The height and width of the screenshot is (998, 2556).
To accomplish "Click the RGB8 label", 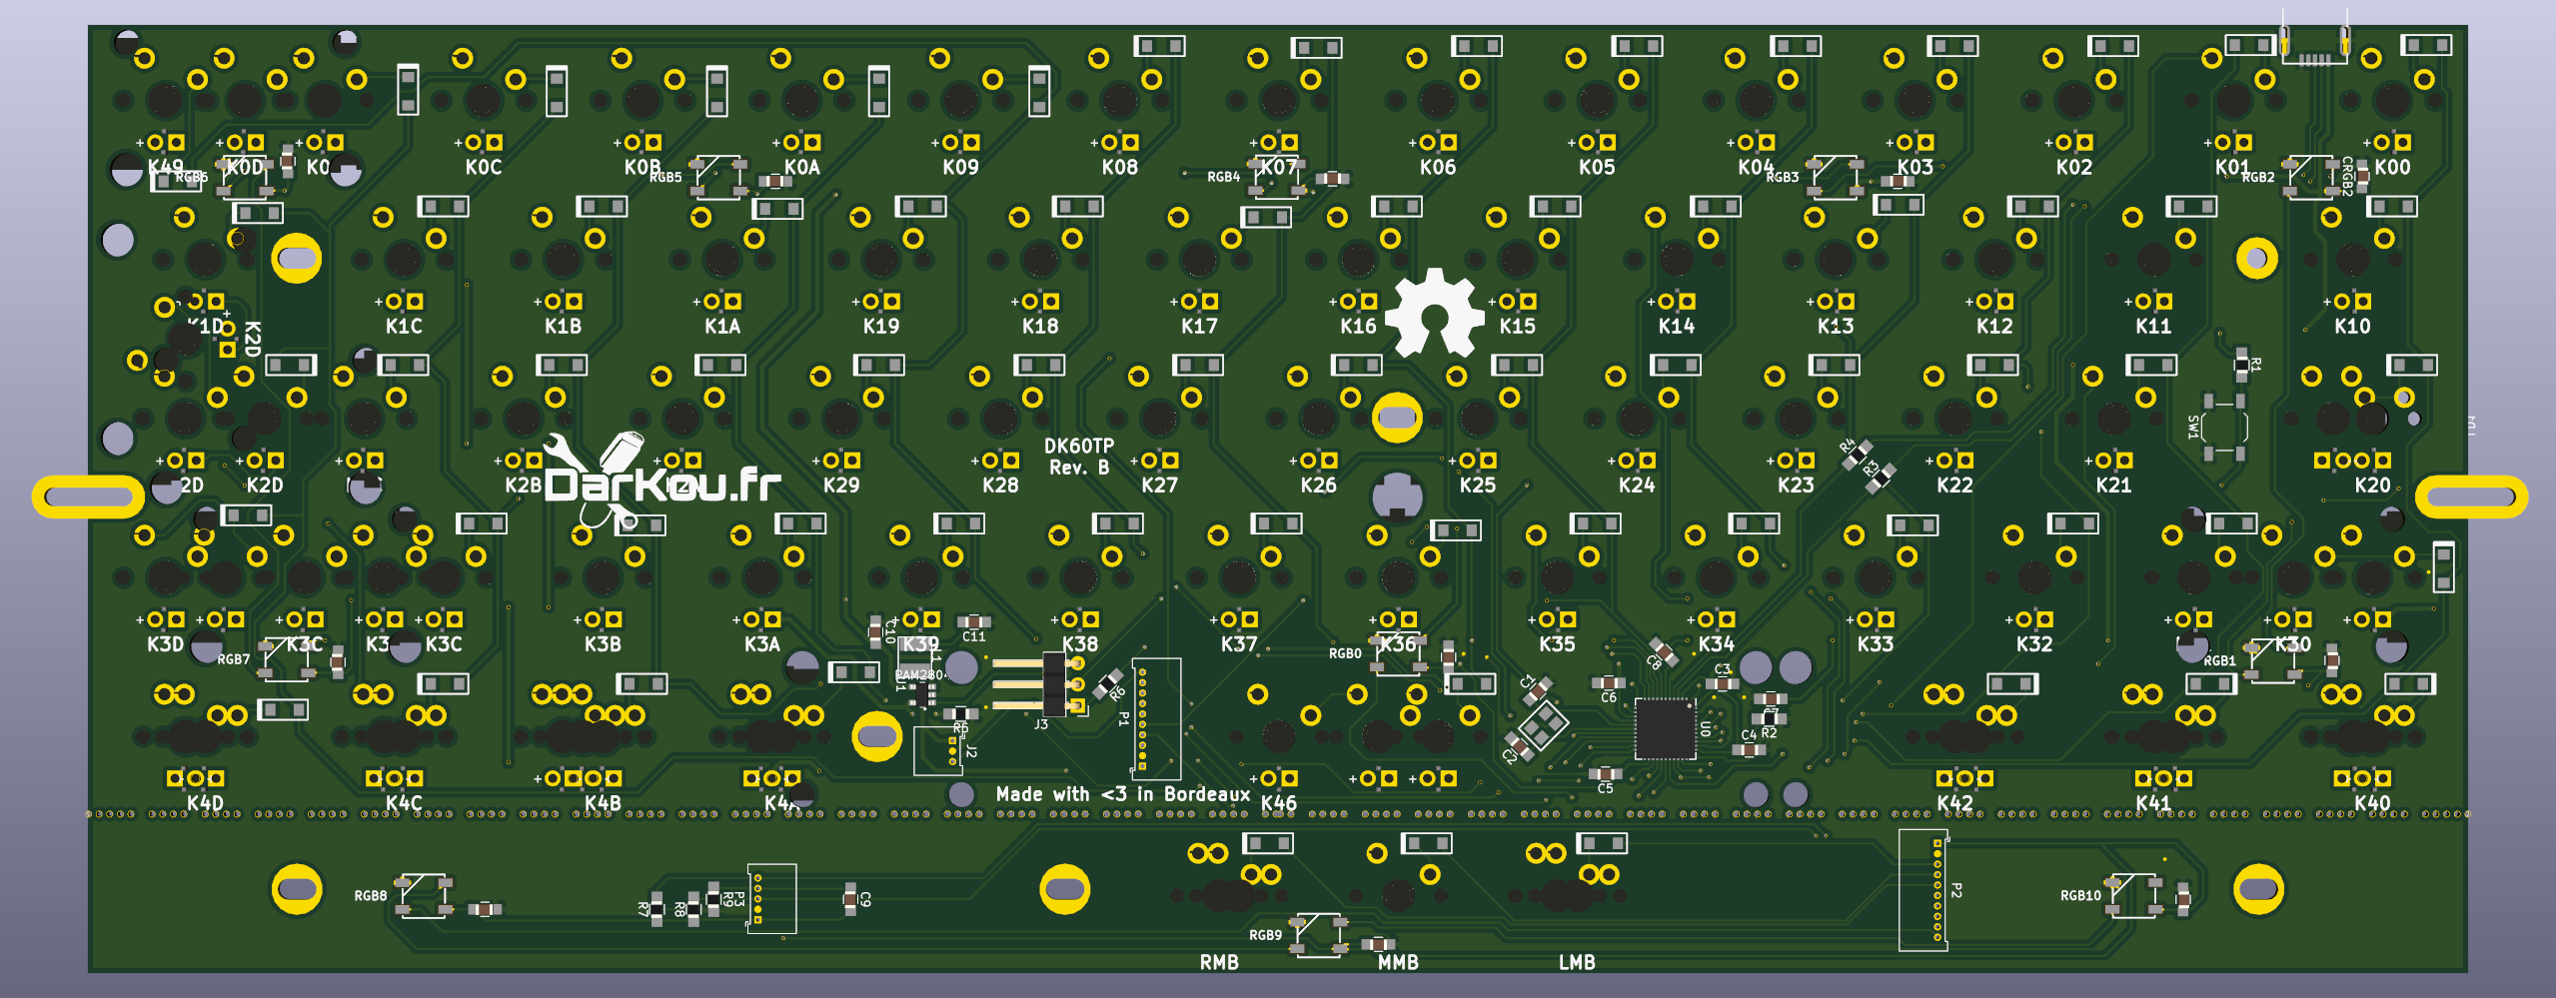I will pos(371,896).
